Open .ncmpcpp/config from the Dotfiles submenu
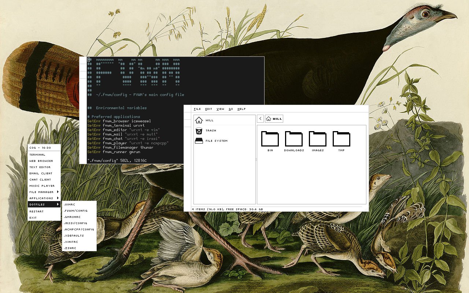The image size is (469, 293). (79, 229)
